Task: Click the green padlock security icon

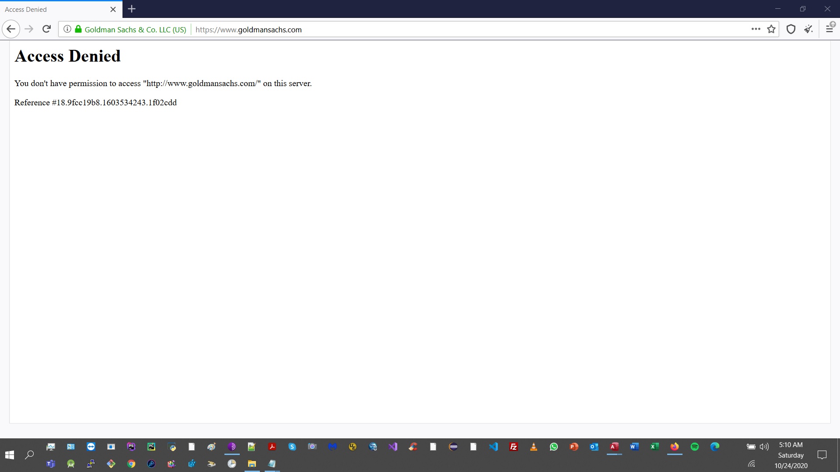Action: 78,29
